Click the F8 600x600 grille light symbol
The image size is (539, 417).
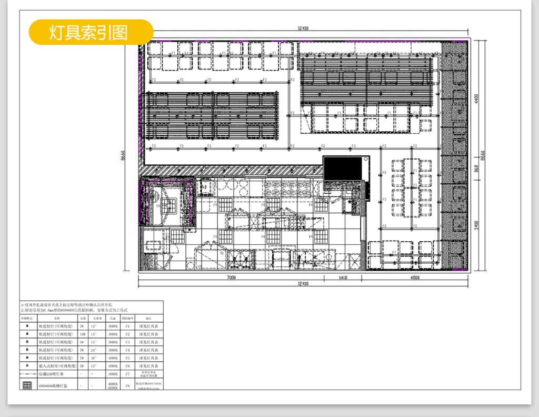tap(27, 385)
